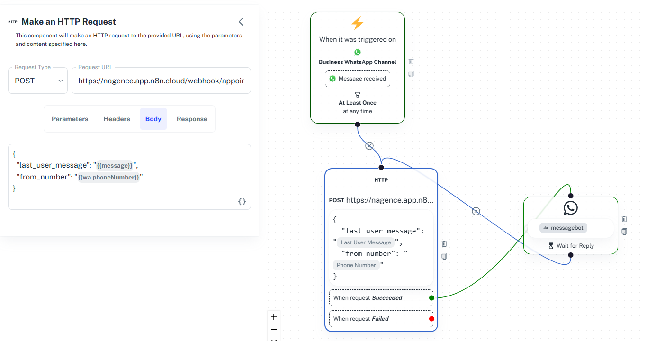Select When request Succeeded output
This screenshot has width=647, height=341.
tap(381, 298)
